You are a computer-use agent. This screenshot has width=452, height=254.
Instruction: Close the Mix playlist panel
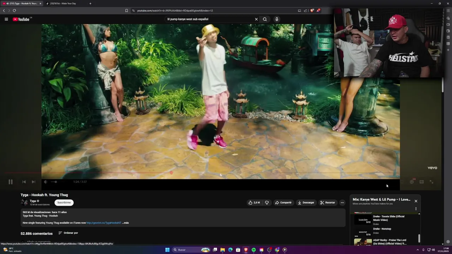click(416, 201)
